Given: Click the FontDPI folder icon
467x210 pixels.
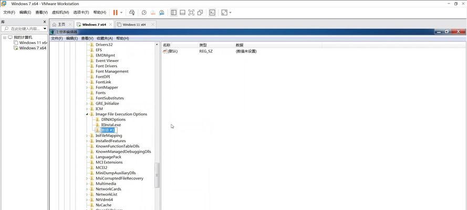Looking at the screenshot, I should click(92, 77).
